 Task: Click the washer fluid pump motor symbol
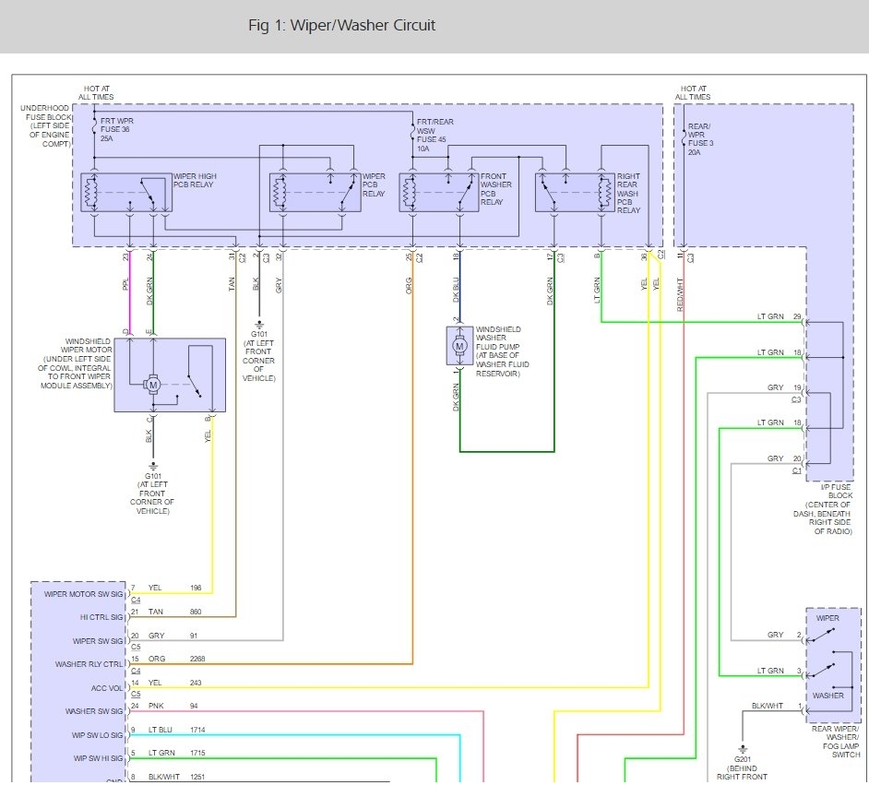pos(458,346)
